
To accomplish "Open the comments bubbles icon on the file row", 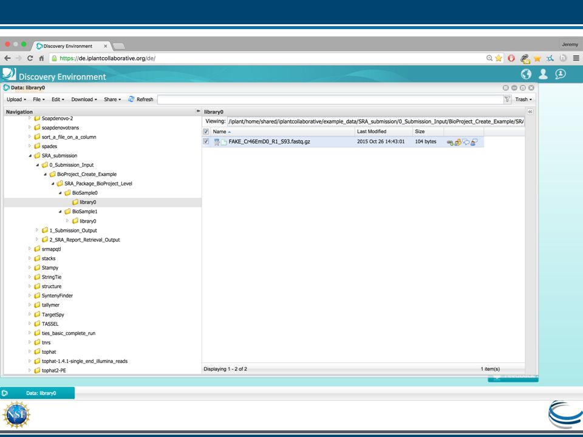I will point(466,142).
